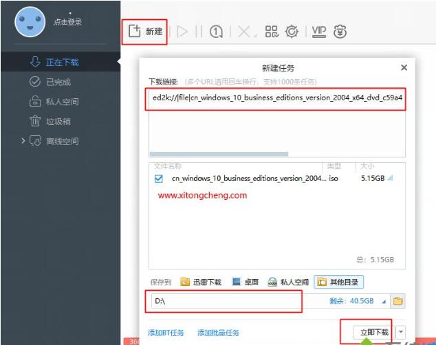Save to 桌面 desktop
Screen dimensions: 436x345
(x=246, y=282)
